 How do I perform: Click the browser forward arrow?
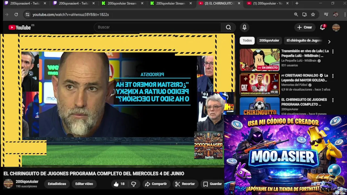click(x=7, y=14)
